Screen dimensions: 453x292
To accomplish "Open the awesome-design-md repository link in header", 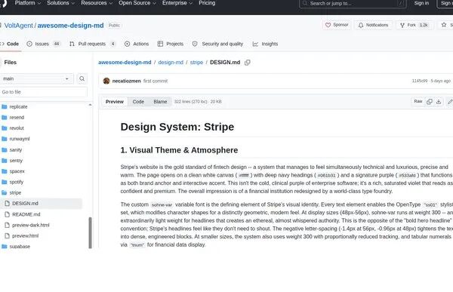I will (x=70, y=26).
